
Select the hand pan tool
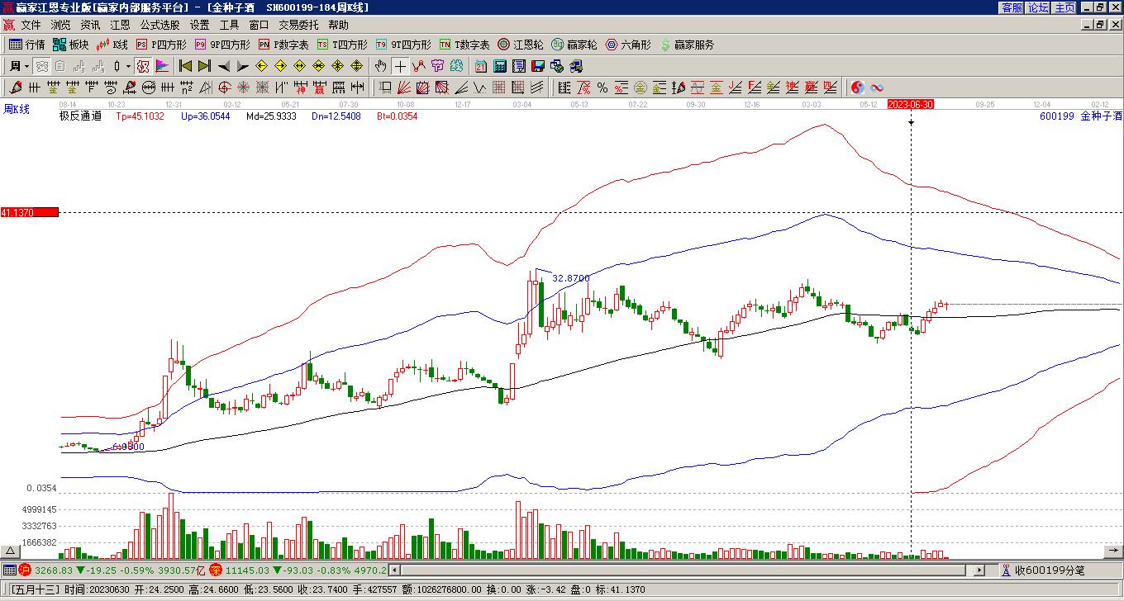380,66
